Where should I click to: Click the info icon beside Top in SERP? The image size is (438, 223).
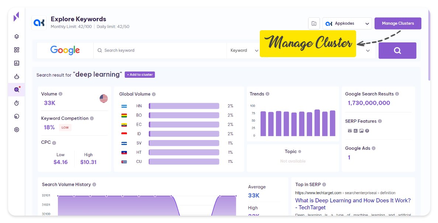[x=324, y=185]
